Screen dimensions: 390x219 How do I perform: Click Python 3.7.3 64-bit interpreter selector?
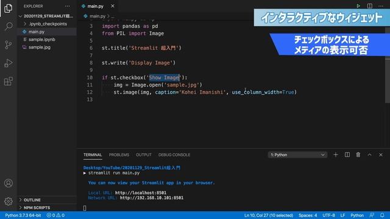tap(23, 215)
